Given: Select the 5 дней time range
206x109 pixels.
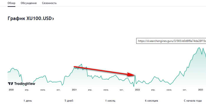Looking at the screenshot, I should point(69,101).
